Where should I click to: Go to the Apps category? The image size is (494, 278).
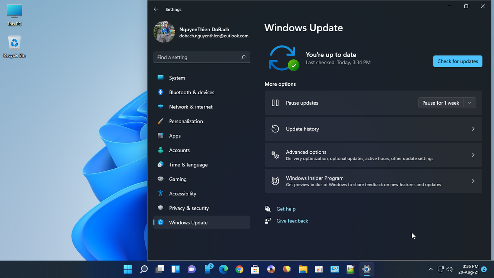click(201, 136)
